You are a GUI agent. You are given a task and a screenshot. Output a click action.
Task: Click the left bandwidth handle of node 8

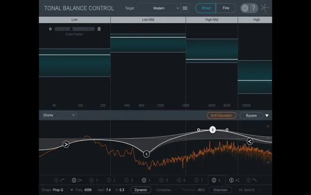click(x=198, y=130)
